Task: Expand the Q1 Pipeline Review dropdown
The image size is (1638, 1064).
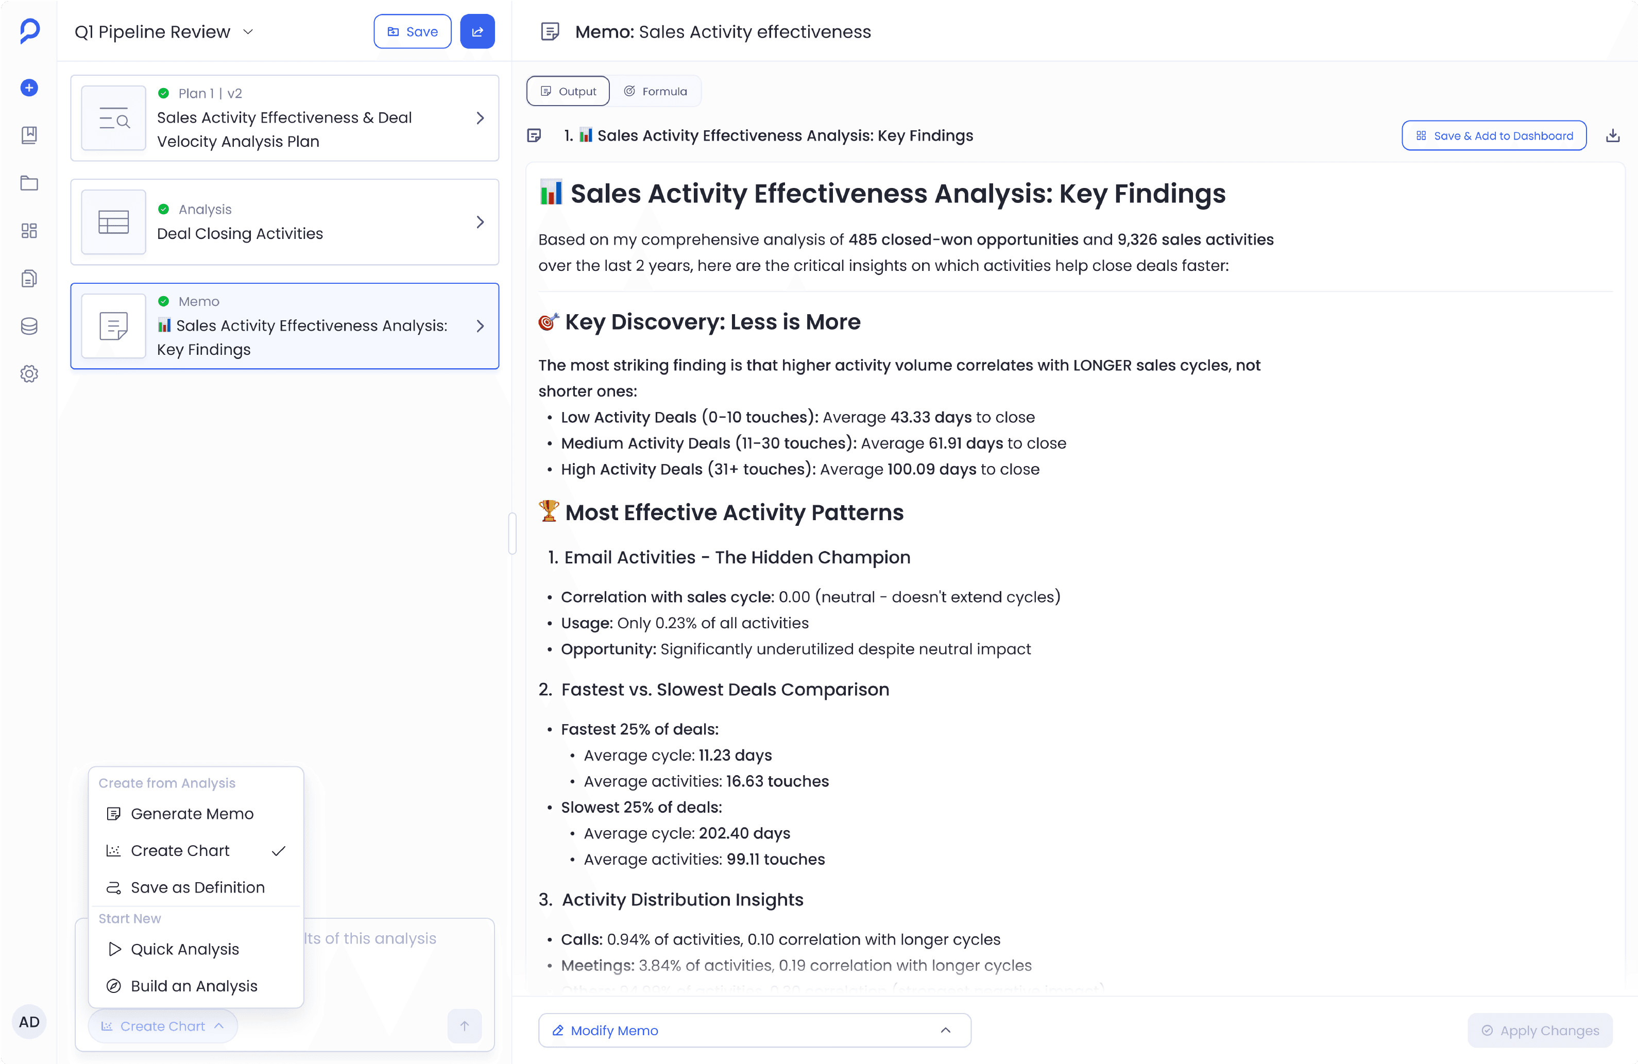Action: pyautogui.click(x=248, y=31)
